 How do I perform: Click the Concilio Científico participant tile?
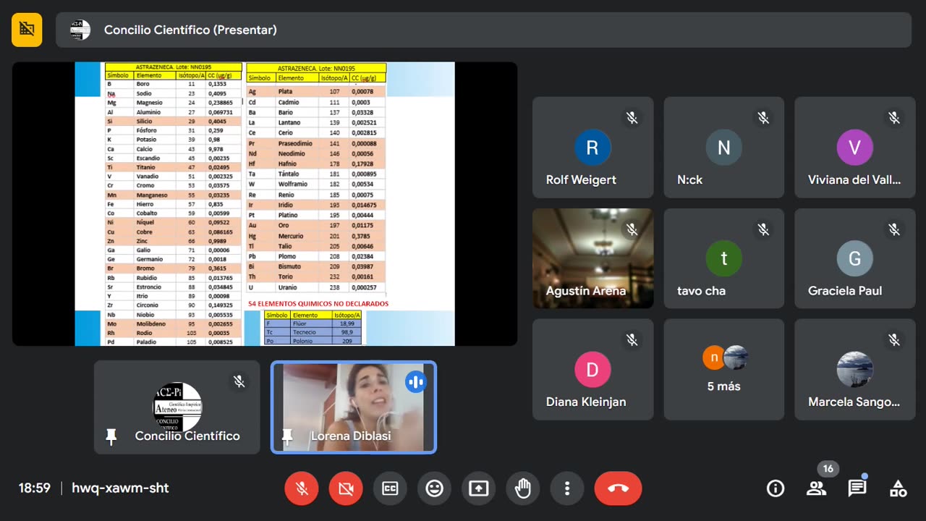point(177,407)
